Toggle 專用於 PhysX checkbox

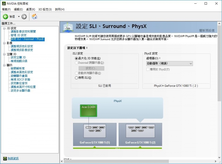(148, 69)
